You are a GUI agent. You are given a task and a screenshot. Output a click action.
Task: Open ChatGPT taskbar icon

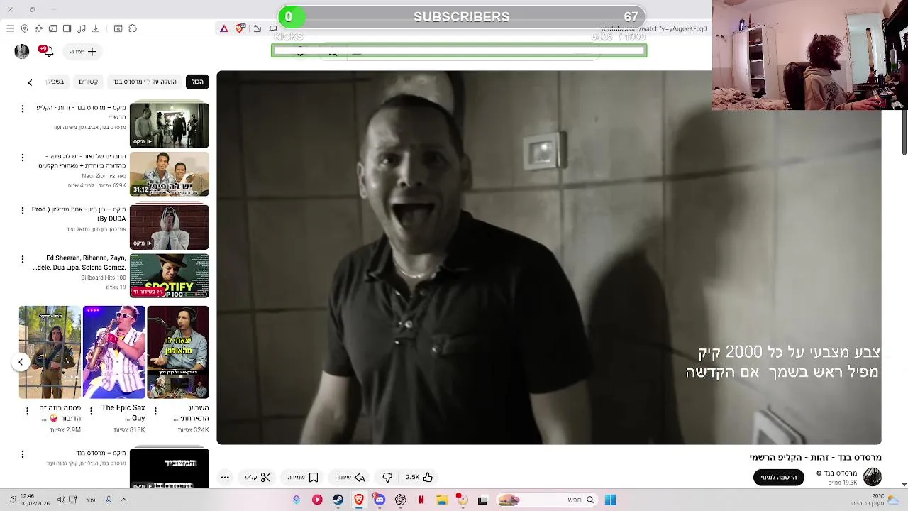tap(401, 500)
